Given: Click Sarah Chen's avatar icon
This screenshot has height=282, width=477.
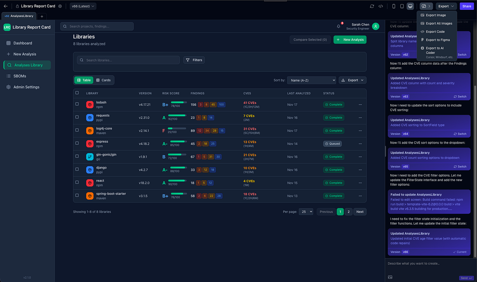Looking at the screenshot, I should (x=375, y=26).
